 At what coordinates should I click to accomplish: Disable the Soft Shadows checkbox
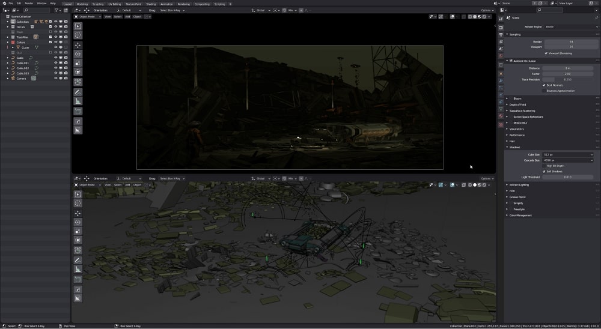(x=545, y=171)
